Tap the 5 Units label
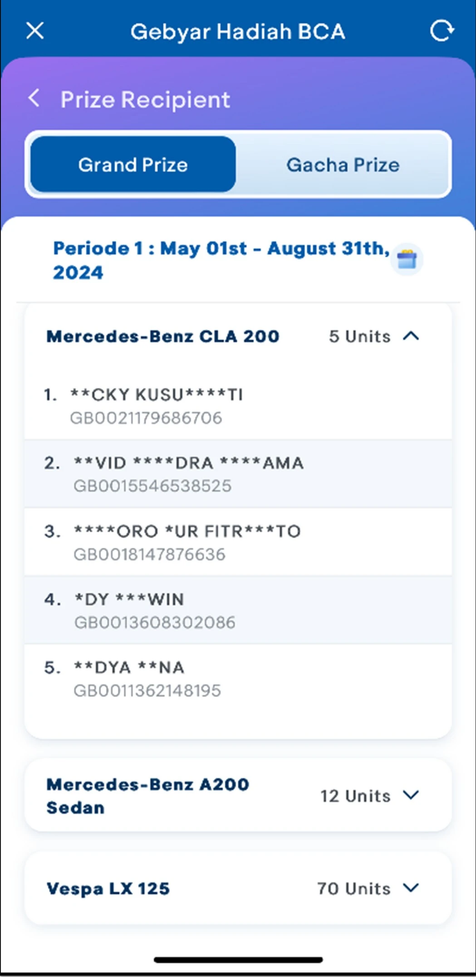This screenshot has height=977, width=476. click(359, 336)
